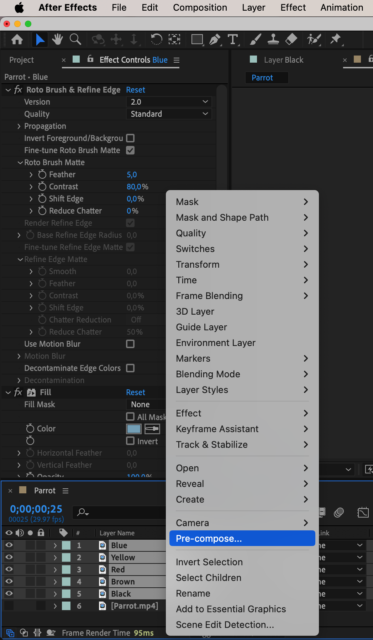Collapse the Fill effect
Viewport: 373px width, 640px height.
8,393
